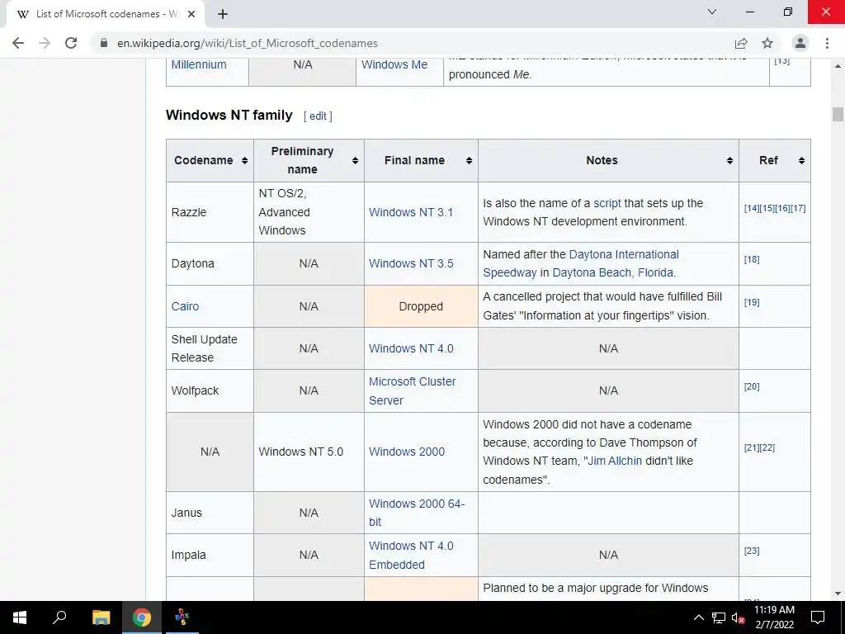Open the Windows Me link
The image size is (845, 634).
click(x=394, y=64)
